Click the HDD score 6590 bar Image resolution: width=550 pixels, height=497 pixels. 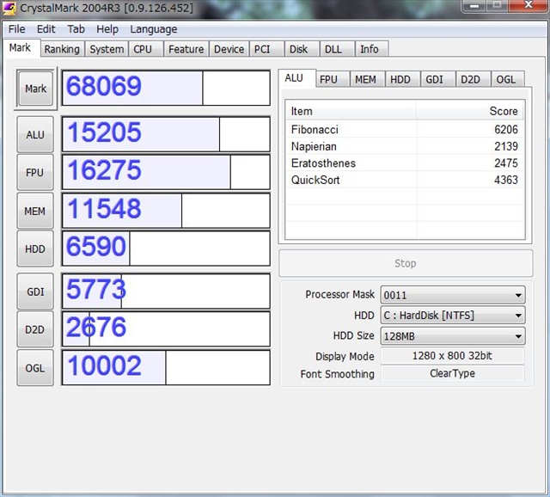click(x=166, y=248)
